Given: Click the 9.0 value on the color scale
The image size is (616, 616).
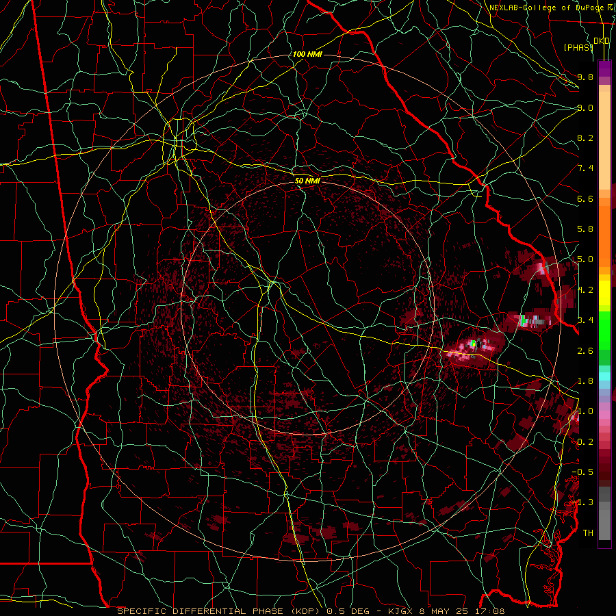Looking at the screenshot, I should (585, 107).
